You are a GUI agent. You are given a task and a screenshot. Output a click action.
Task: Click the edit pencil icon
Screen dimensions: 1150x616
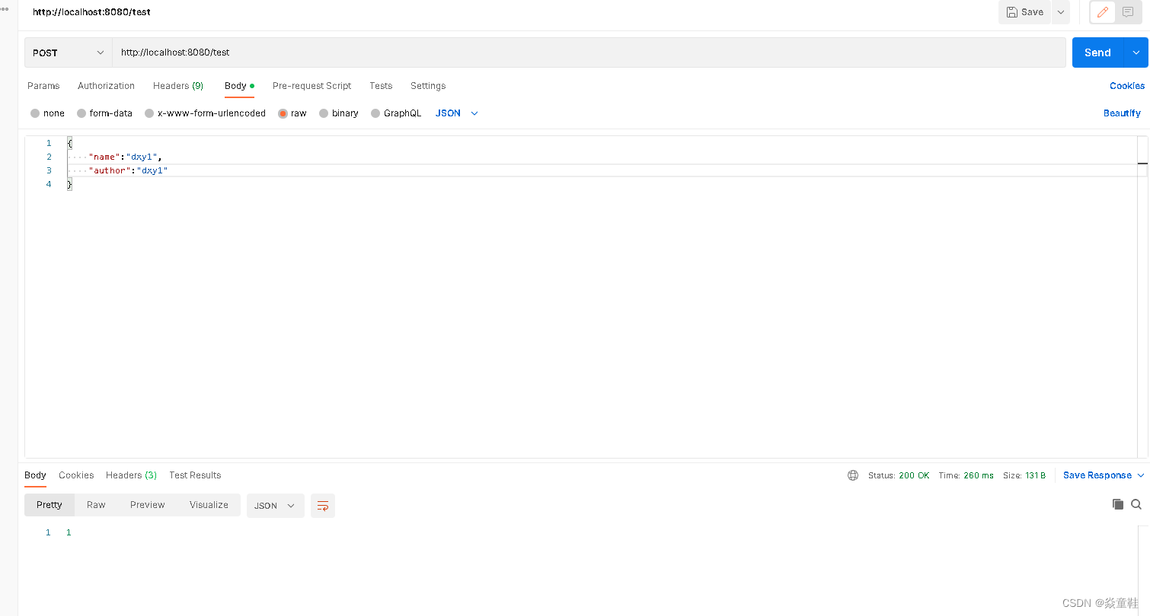[1102, 12]
